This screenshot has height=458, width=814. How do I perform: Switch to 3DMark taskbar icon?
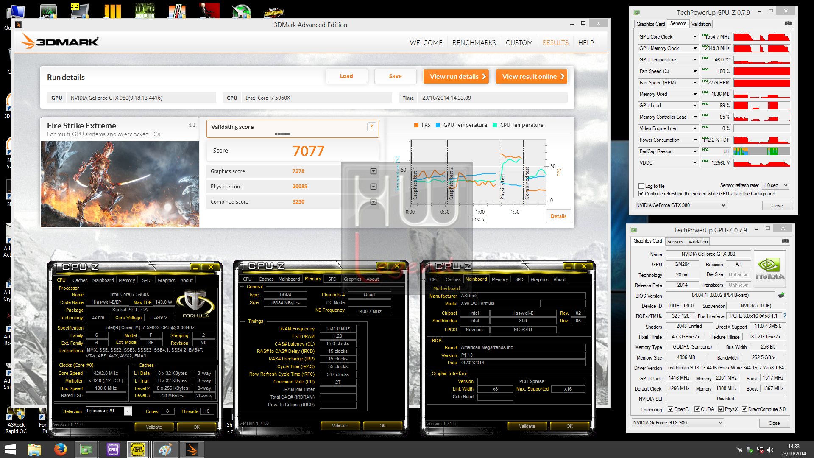pos(192,450)
